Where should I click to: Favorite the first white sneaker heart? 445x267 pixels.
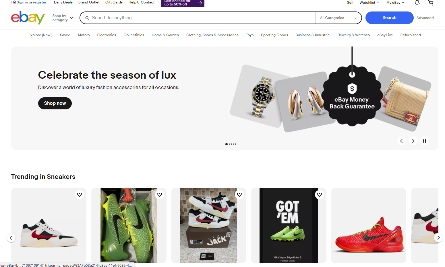(x=80, y=195)
